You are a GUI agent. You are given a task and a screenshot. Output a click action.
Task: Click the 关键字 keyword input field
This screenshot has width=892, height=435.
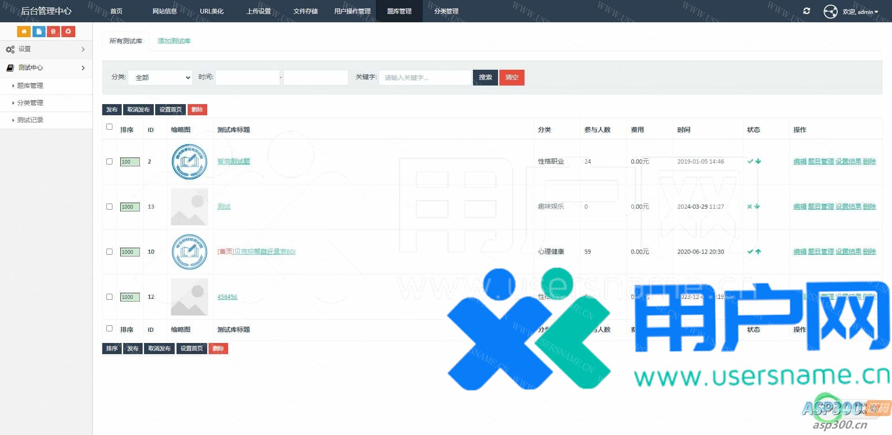pos(425,78)
